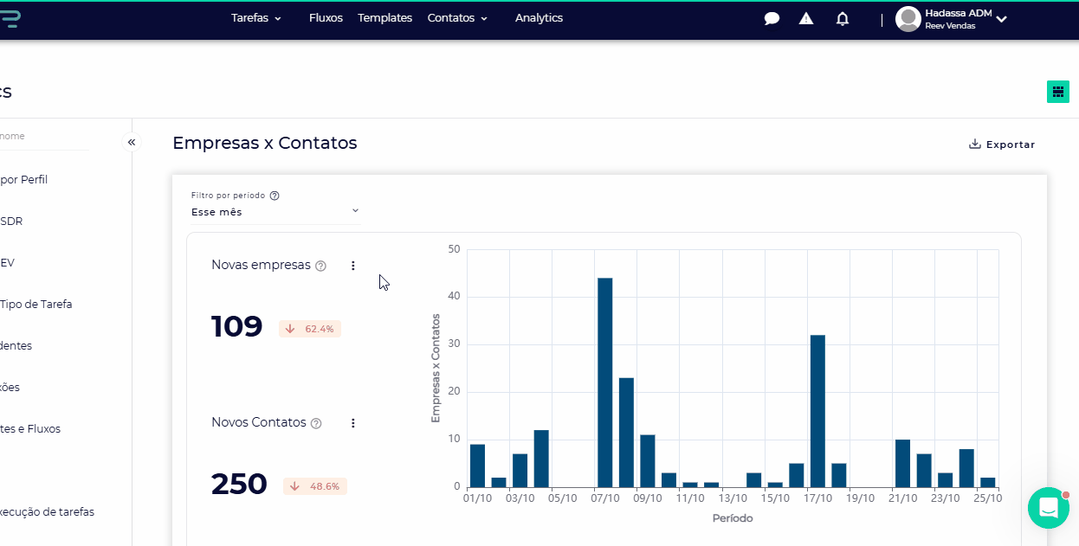Click the green dashboard grid icon
This screenshot has width=1079, height=546.
(x=1057, y=91)
